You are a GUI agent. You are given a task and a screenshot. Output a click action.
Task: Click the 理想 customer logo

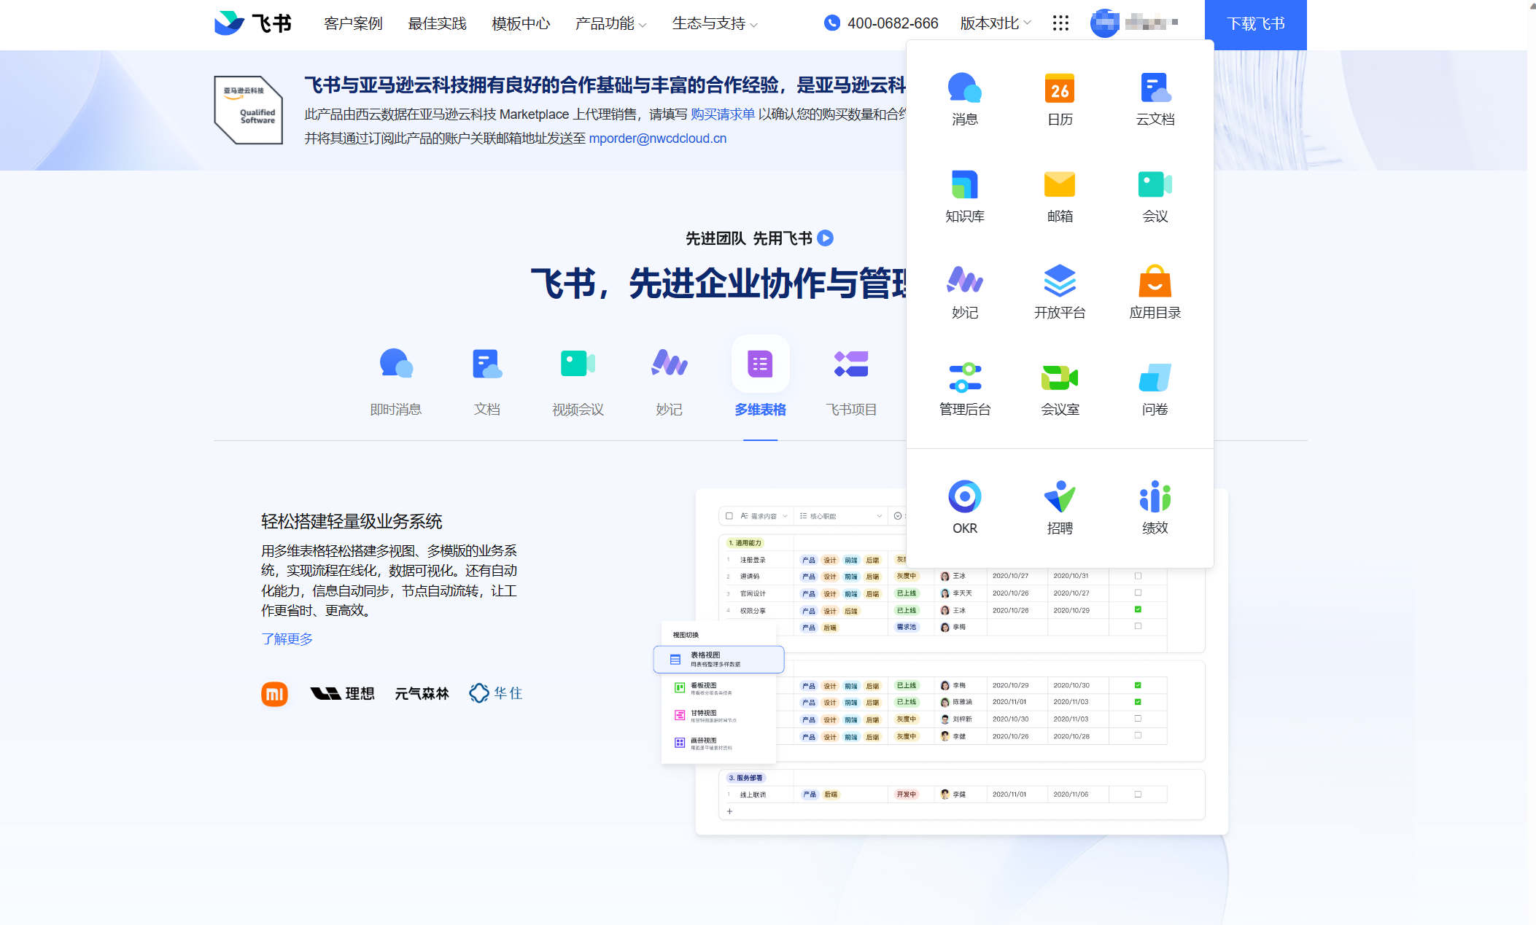[x=342, y=694]
